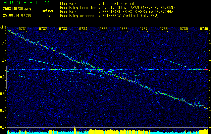Image resolution: width=211 pixels, height=134 pixels.
Task: Click the date stamp 25.08.14 07:30
Action: [x=17, y=15]
